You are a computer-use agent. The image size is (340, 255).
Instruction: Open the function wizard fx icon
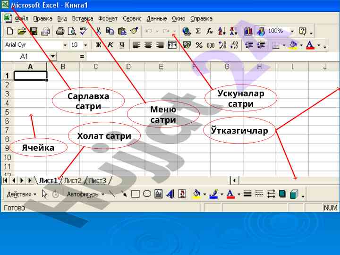point(210,31)
